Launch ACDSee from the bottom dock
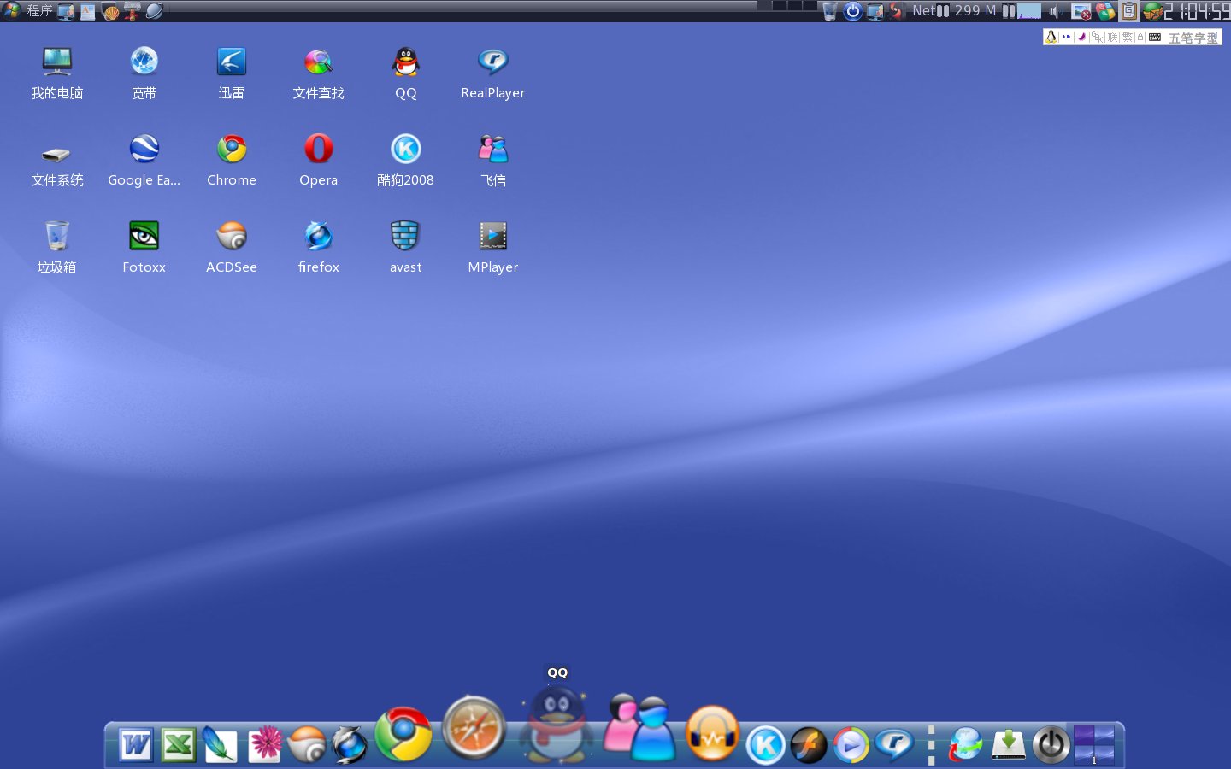The image size is (1231, 769). 307,745
